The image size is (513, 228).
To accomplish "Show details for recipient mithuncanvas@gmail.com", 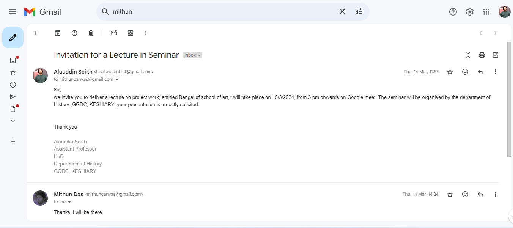I will point(117,79).
